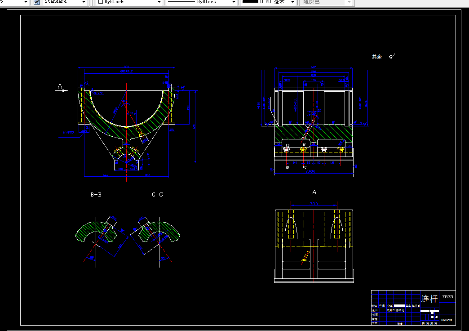Select the 其余 surface finish note

[x=377, y=57]
